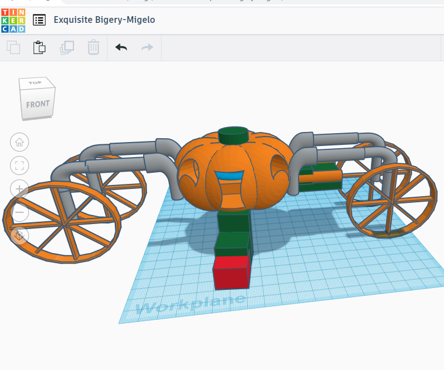Open the designs list icon
The height and width of the screenshot is (370, 444).
[x=39, y=20]
